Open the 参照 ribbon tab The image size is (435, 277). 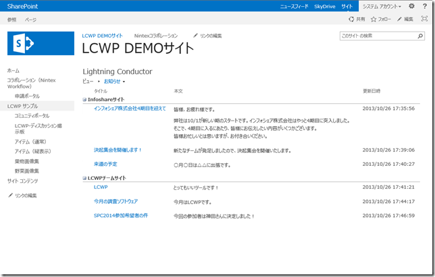(x=11, y=20)
